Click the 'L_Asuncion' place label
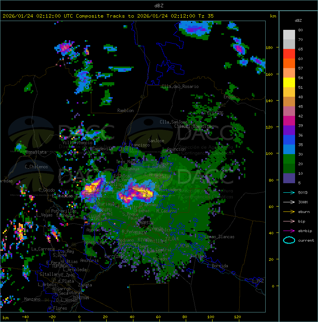318x322 pixels. pyautogui.click(x=174, y=149)
